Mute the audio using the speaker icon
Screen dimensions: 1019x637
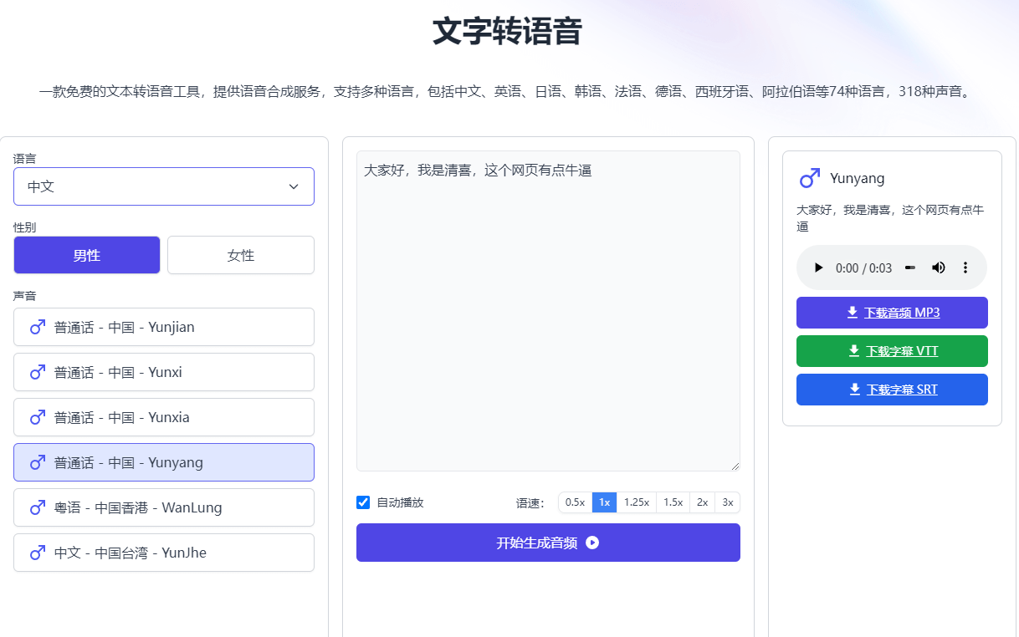[x=938, y=268]
